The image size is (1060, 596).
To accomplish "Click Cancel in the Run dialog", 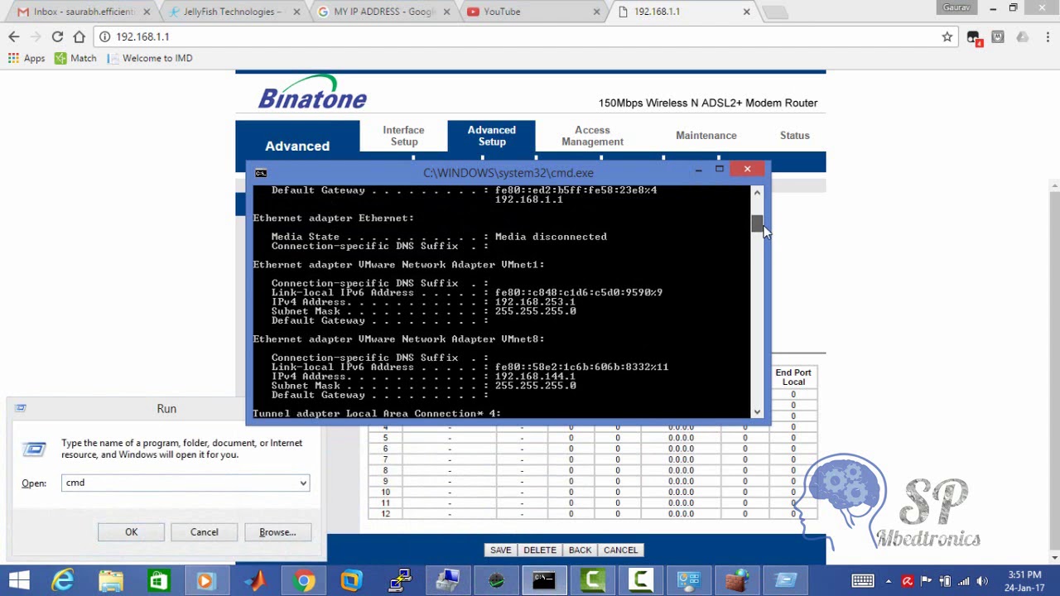I will [204, 532].
